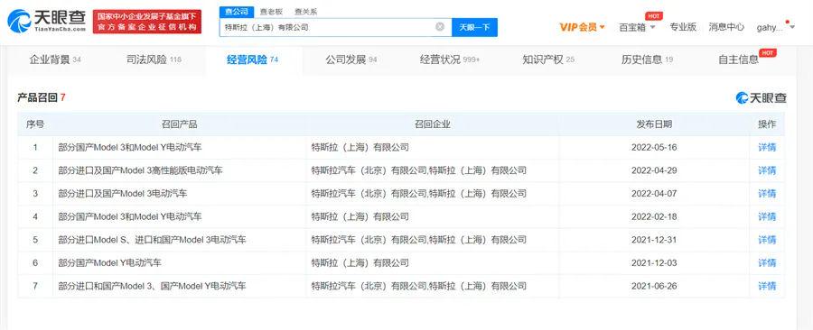Click row 5 product 部分进口Model S、进口和国产Model 3电动汽车
The width and height of the screenshot is (813, 330).
152,240
